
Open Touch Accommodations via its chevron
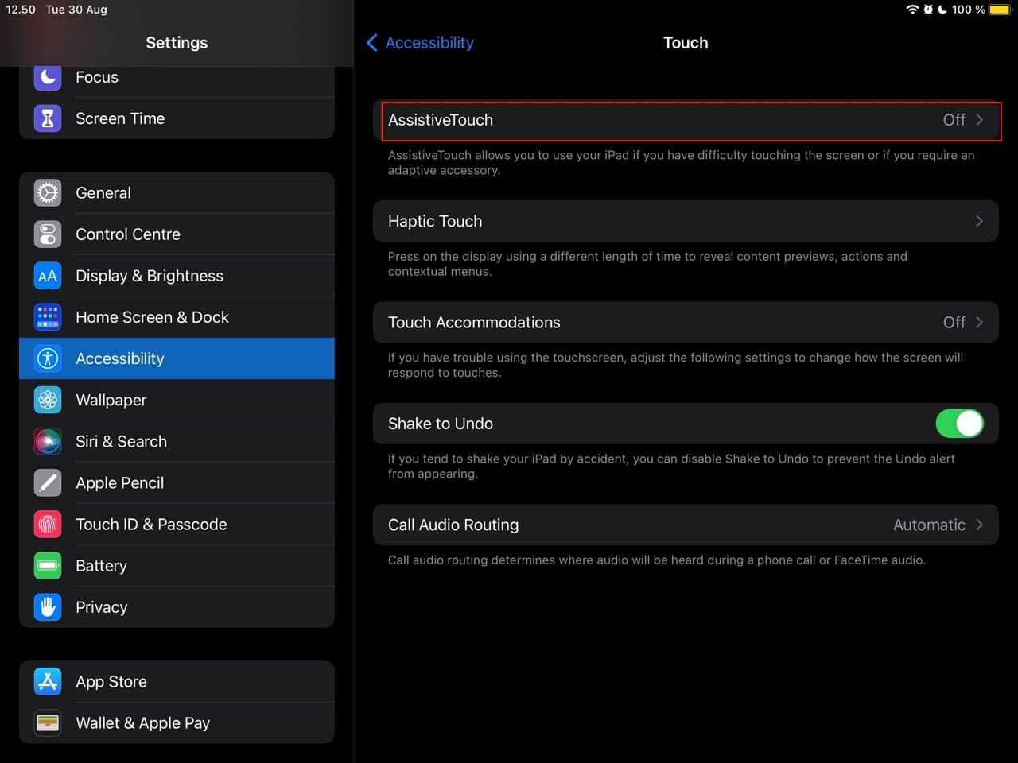980,322
